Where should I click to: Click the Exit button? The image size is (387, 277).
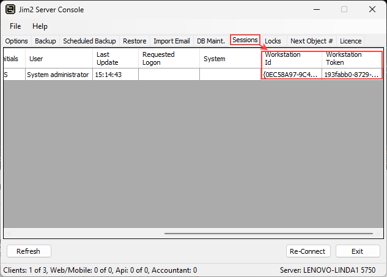click(x=358, y=251)
